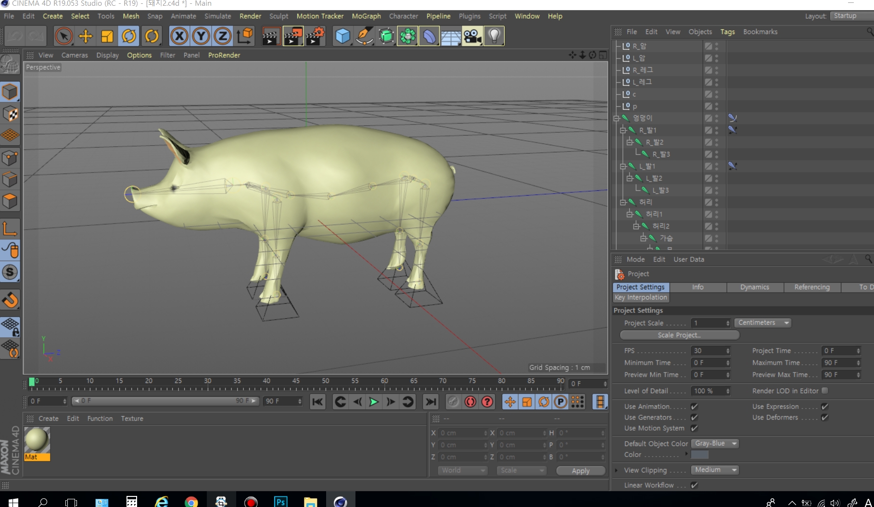Enable Edges mode
Viewport: 874px width, 507px height.
coord(10,180)
